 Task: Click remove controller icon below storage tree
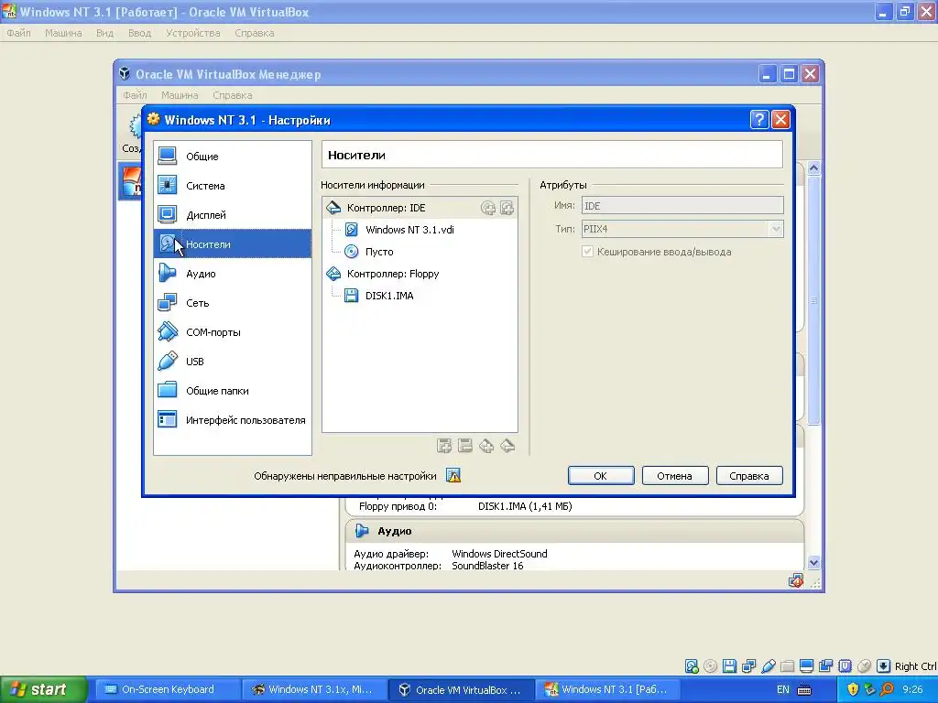pyautogui.click(x=507, y=446)
